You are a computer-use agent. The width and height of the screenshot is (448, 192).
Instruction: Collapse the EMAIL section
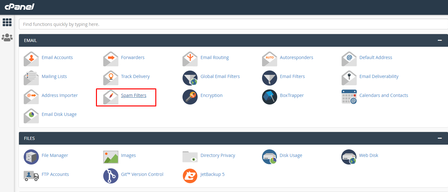coord(439,40)
